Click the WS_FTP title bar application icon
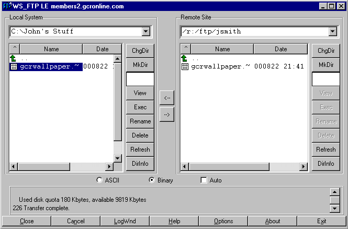 click(x=7, y=6)
